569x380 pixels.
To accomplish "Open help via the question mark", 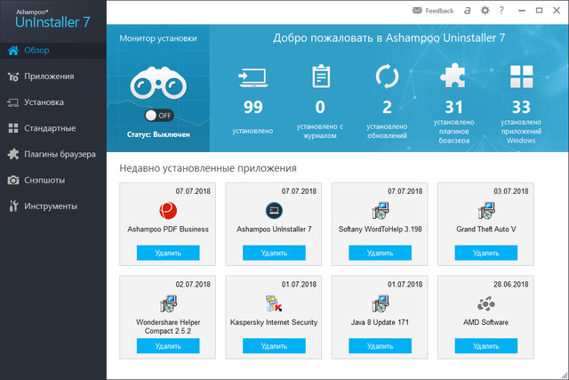I will coord(501,11).
